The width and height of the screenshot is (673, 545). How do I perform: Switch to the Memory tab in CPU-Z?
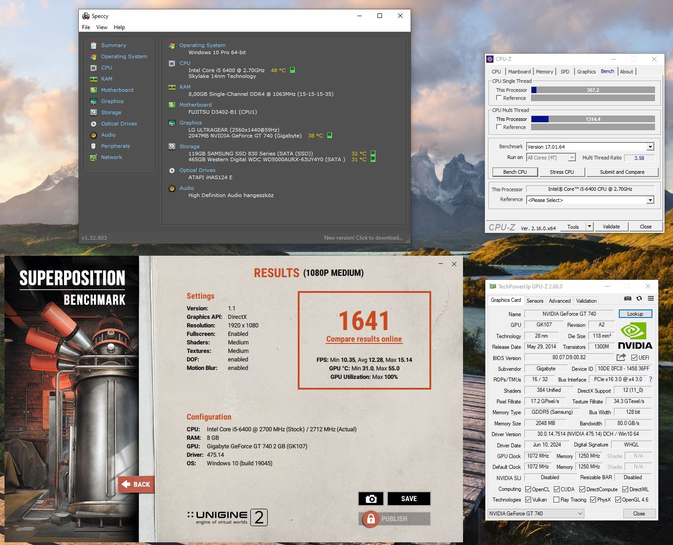tap(544, 72)
